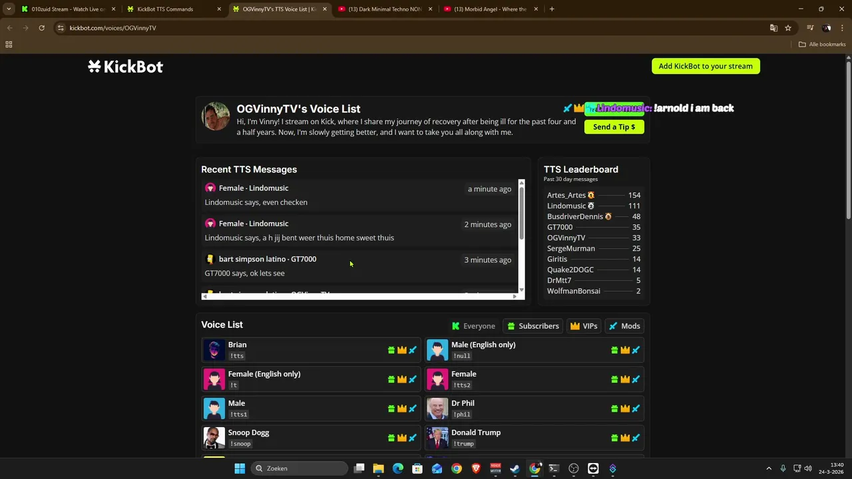Filter voice list by VIPs
The height and width of the screenshot is (479, 852).
click(584, 326)
